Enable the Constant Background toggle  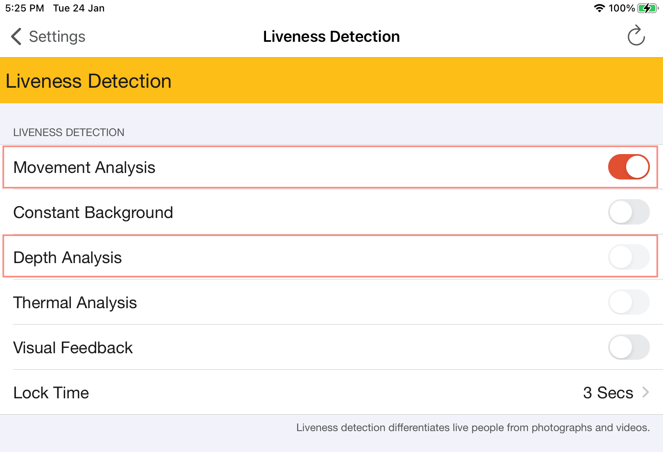coord(628,212)
